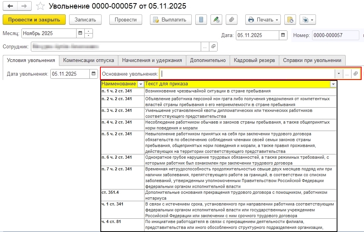Open the create-based-on dropdown icon button
364x232 pixels.
(308, 20)
